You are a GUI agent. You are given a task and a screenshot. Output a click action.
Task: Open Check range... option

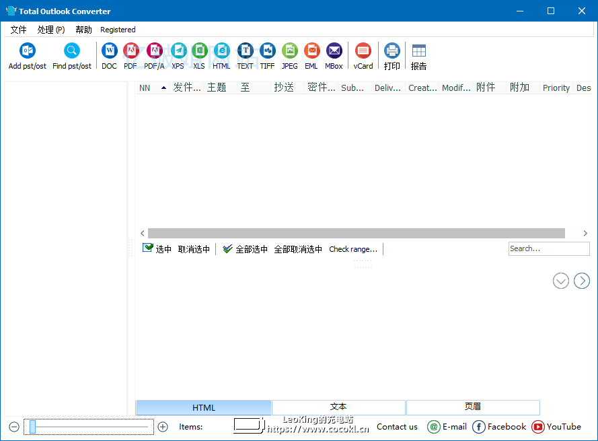(x=353, y=249)
